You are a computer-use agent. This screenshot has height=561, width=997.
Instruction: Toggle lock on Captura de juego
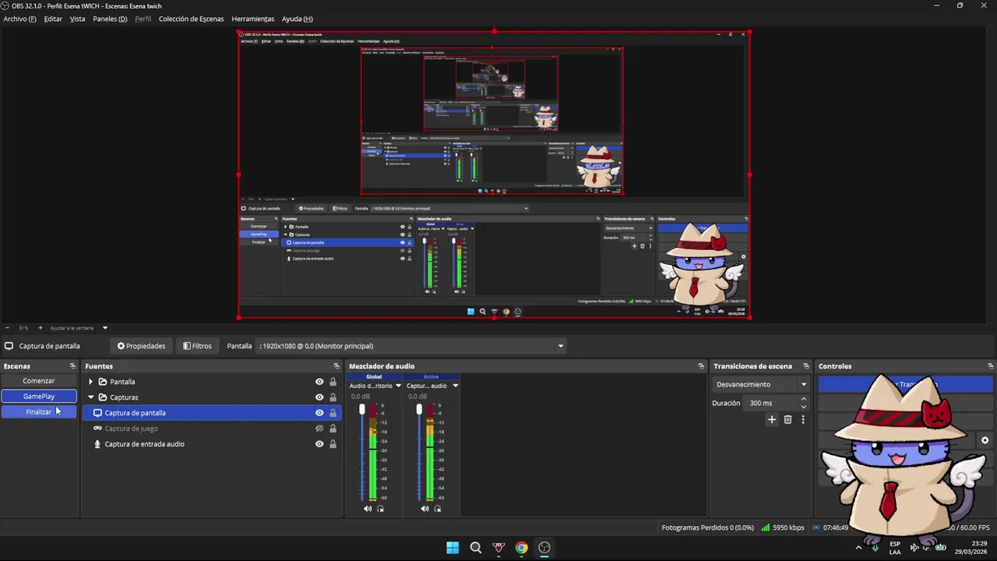[x=333, y=429]
